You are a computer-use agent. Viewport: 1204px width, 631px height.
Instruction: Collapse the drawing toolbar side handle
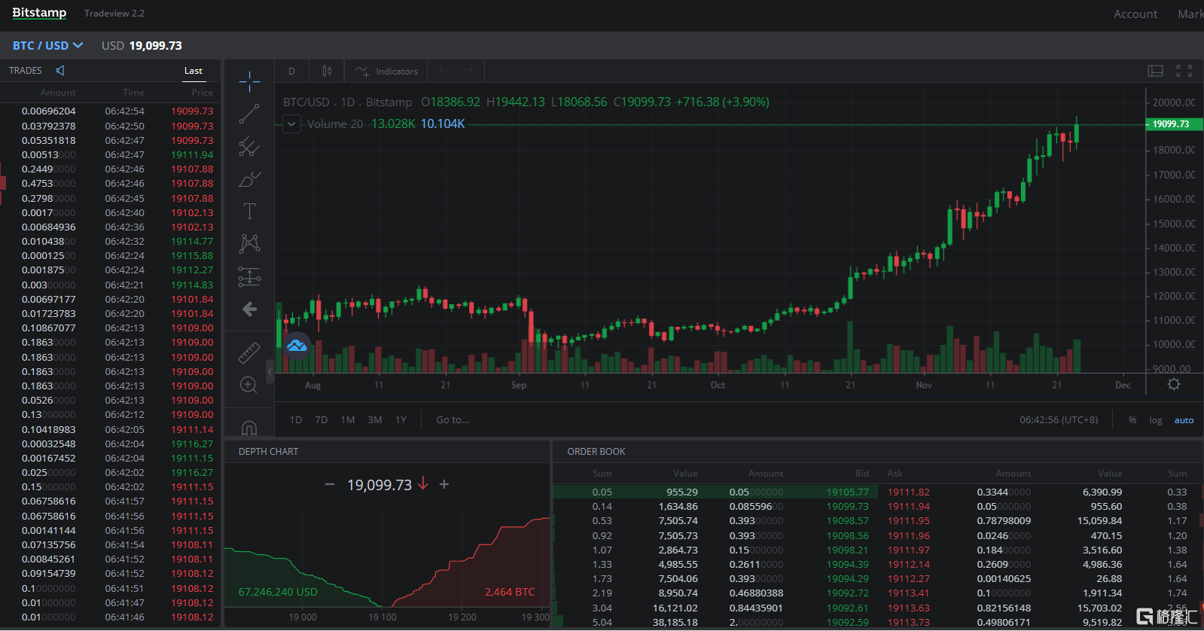pyautogui.click(x=270, y=371)
